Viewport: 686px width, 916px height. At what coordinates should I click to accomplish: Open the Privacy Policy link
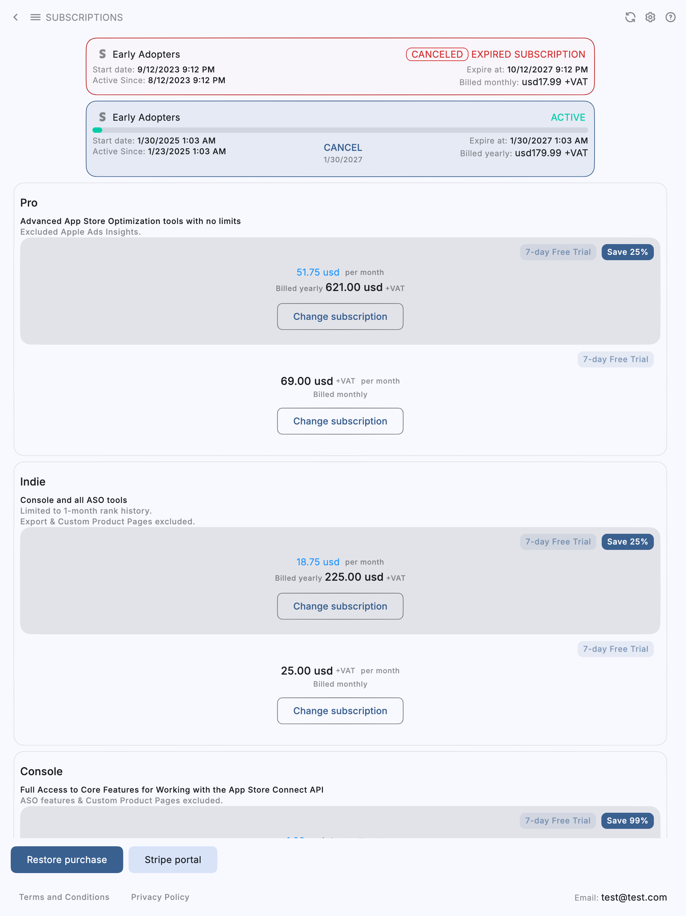[x=160, y=897]
